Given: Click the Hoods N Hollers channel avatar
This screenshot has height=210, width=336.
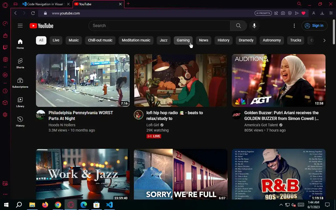Looking at the screenshot, I should [x=41, y=115].
